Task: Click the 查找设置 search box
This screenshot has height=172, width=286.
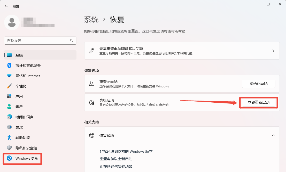Action: point(40,40)
